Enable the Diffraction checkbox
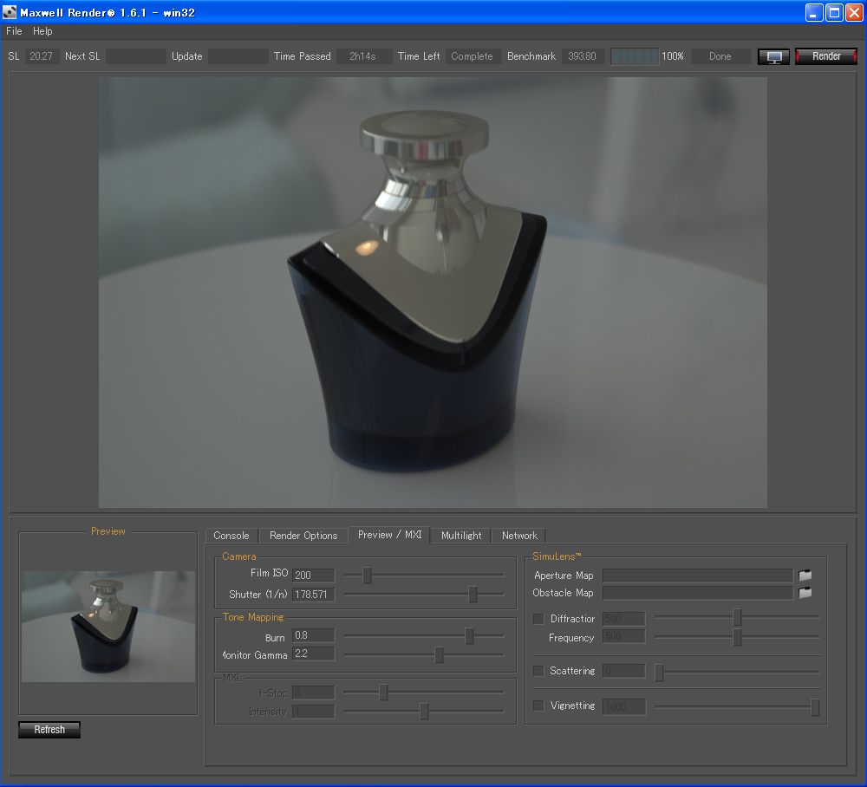Viewport: 867px width, 787px height. point(538,619)
